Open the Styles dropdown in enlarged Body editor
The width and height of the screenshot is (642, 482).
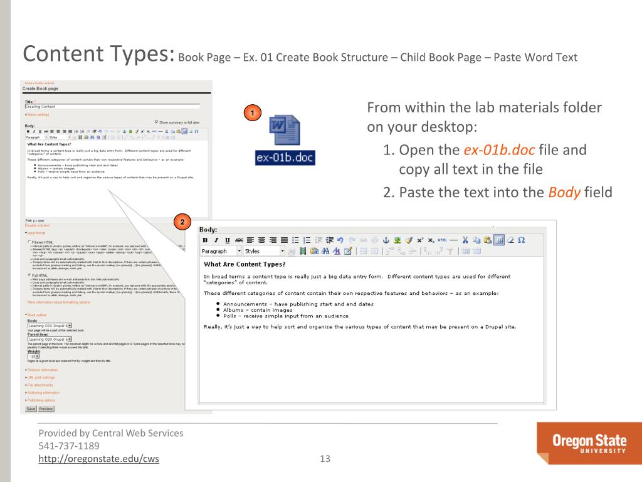click(x=264, y=251)
